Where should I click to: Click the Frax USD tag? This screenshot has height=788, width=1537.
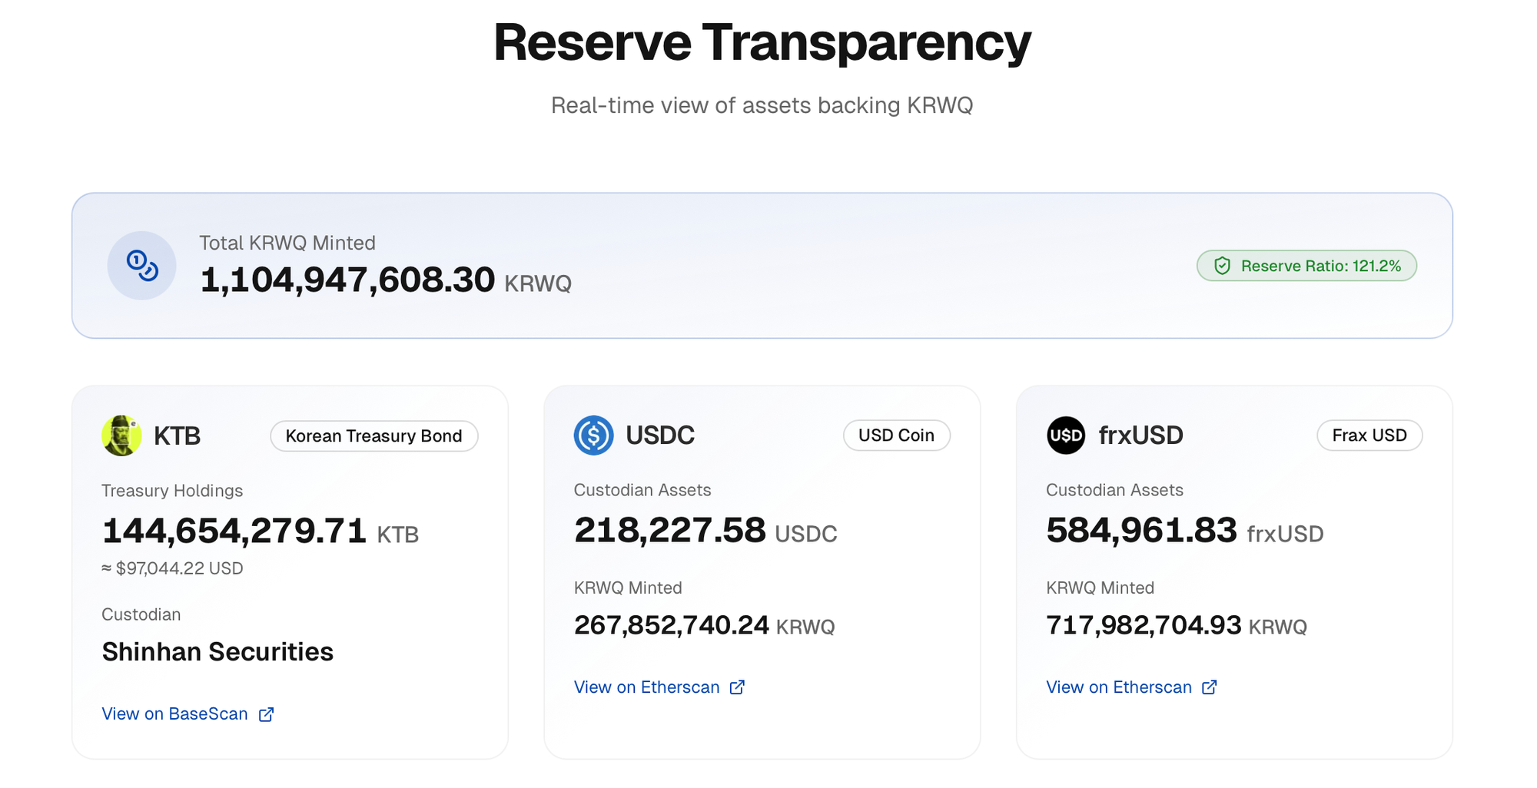click(x=1369, y=435)
